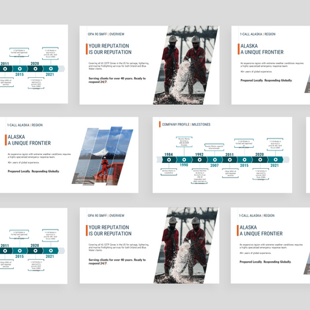This screenshot has width=310, height=310.
Task: Select the 2011 marker in the full Milestones slide
Action: click(x=230, y=160)
